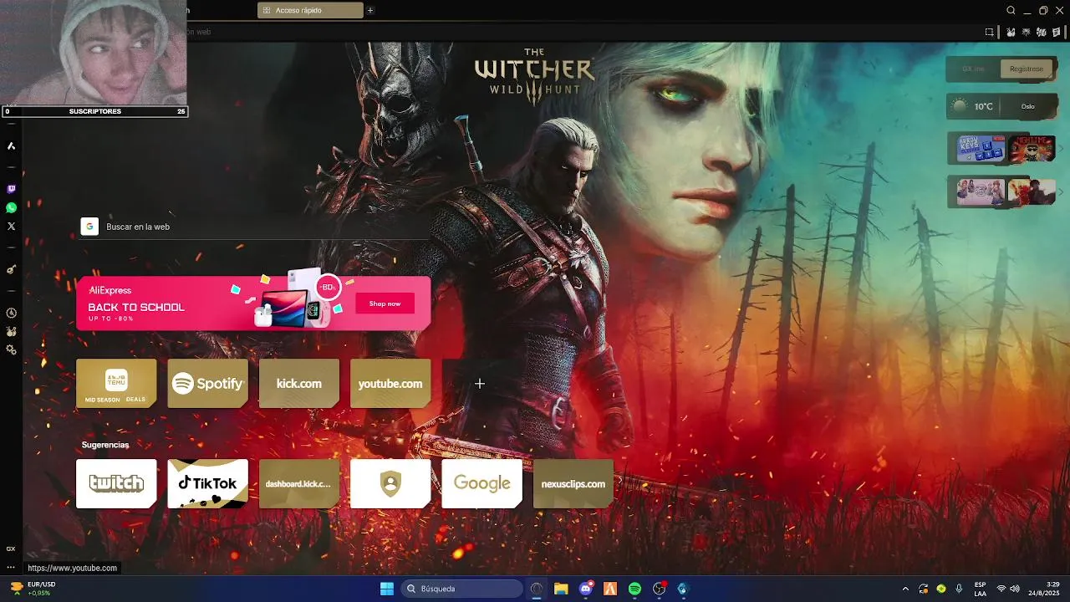Open the EUR/USD taskbar widget
Viewport: 1070px width, 602px height.
[x=32, y=589]
